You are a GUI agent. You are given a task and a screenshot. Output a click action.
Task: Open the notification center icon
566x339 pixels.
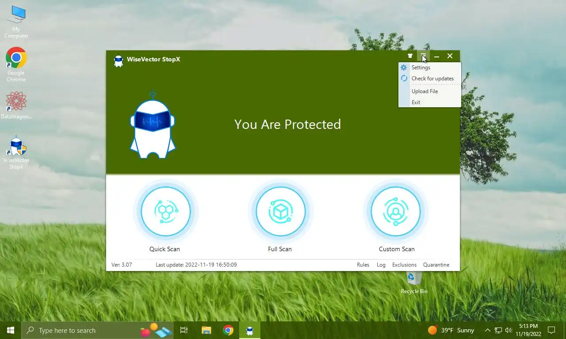pos(551,330)
